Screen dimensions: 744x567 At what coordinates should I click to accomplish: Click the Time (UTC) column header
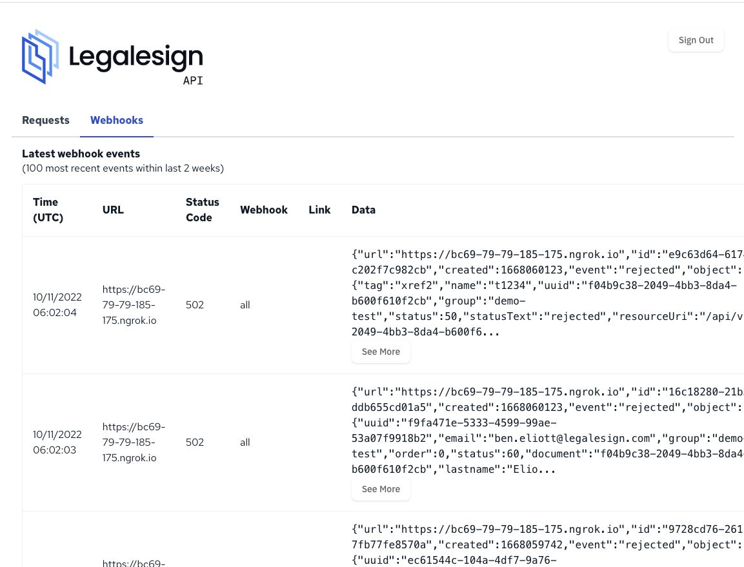coord(48,210)
